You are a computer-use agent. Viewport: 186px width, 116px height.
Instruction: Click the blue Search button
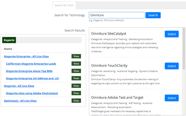pos(153,15)
